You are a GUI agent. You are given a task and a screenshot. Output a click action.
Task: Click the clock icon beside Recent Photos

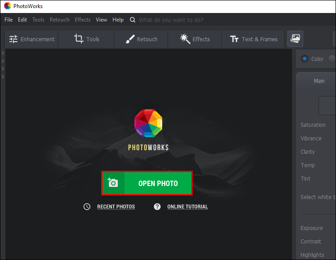click(x=87, y=207)
